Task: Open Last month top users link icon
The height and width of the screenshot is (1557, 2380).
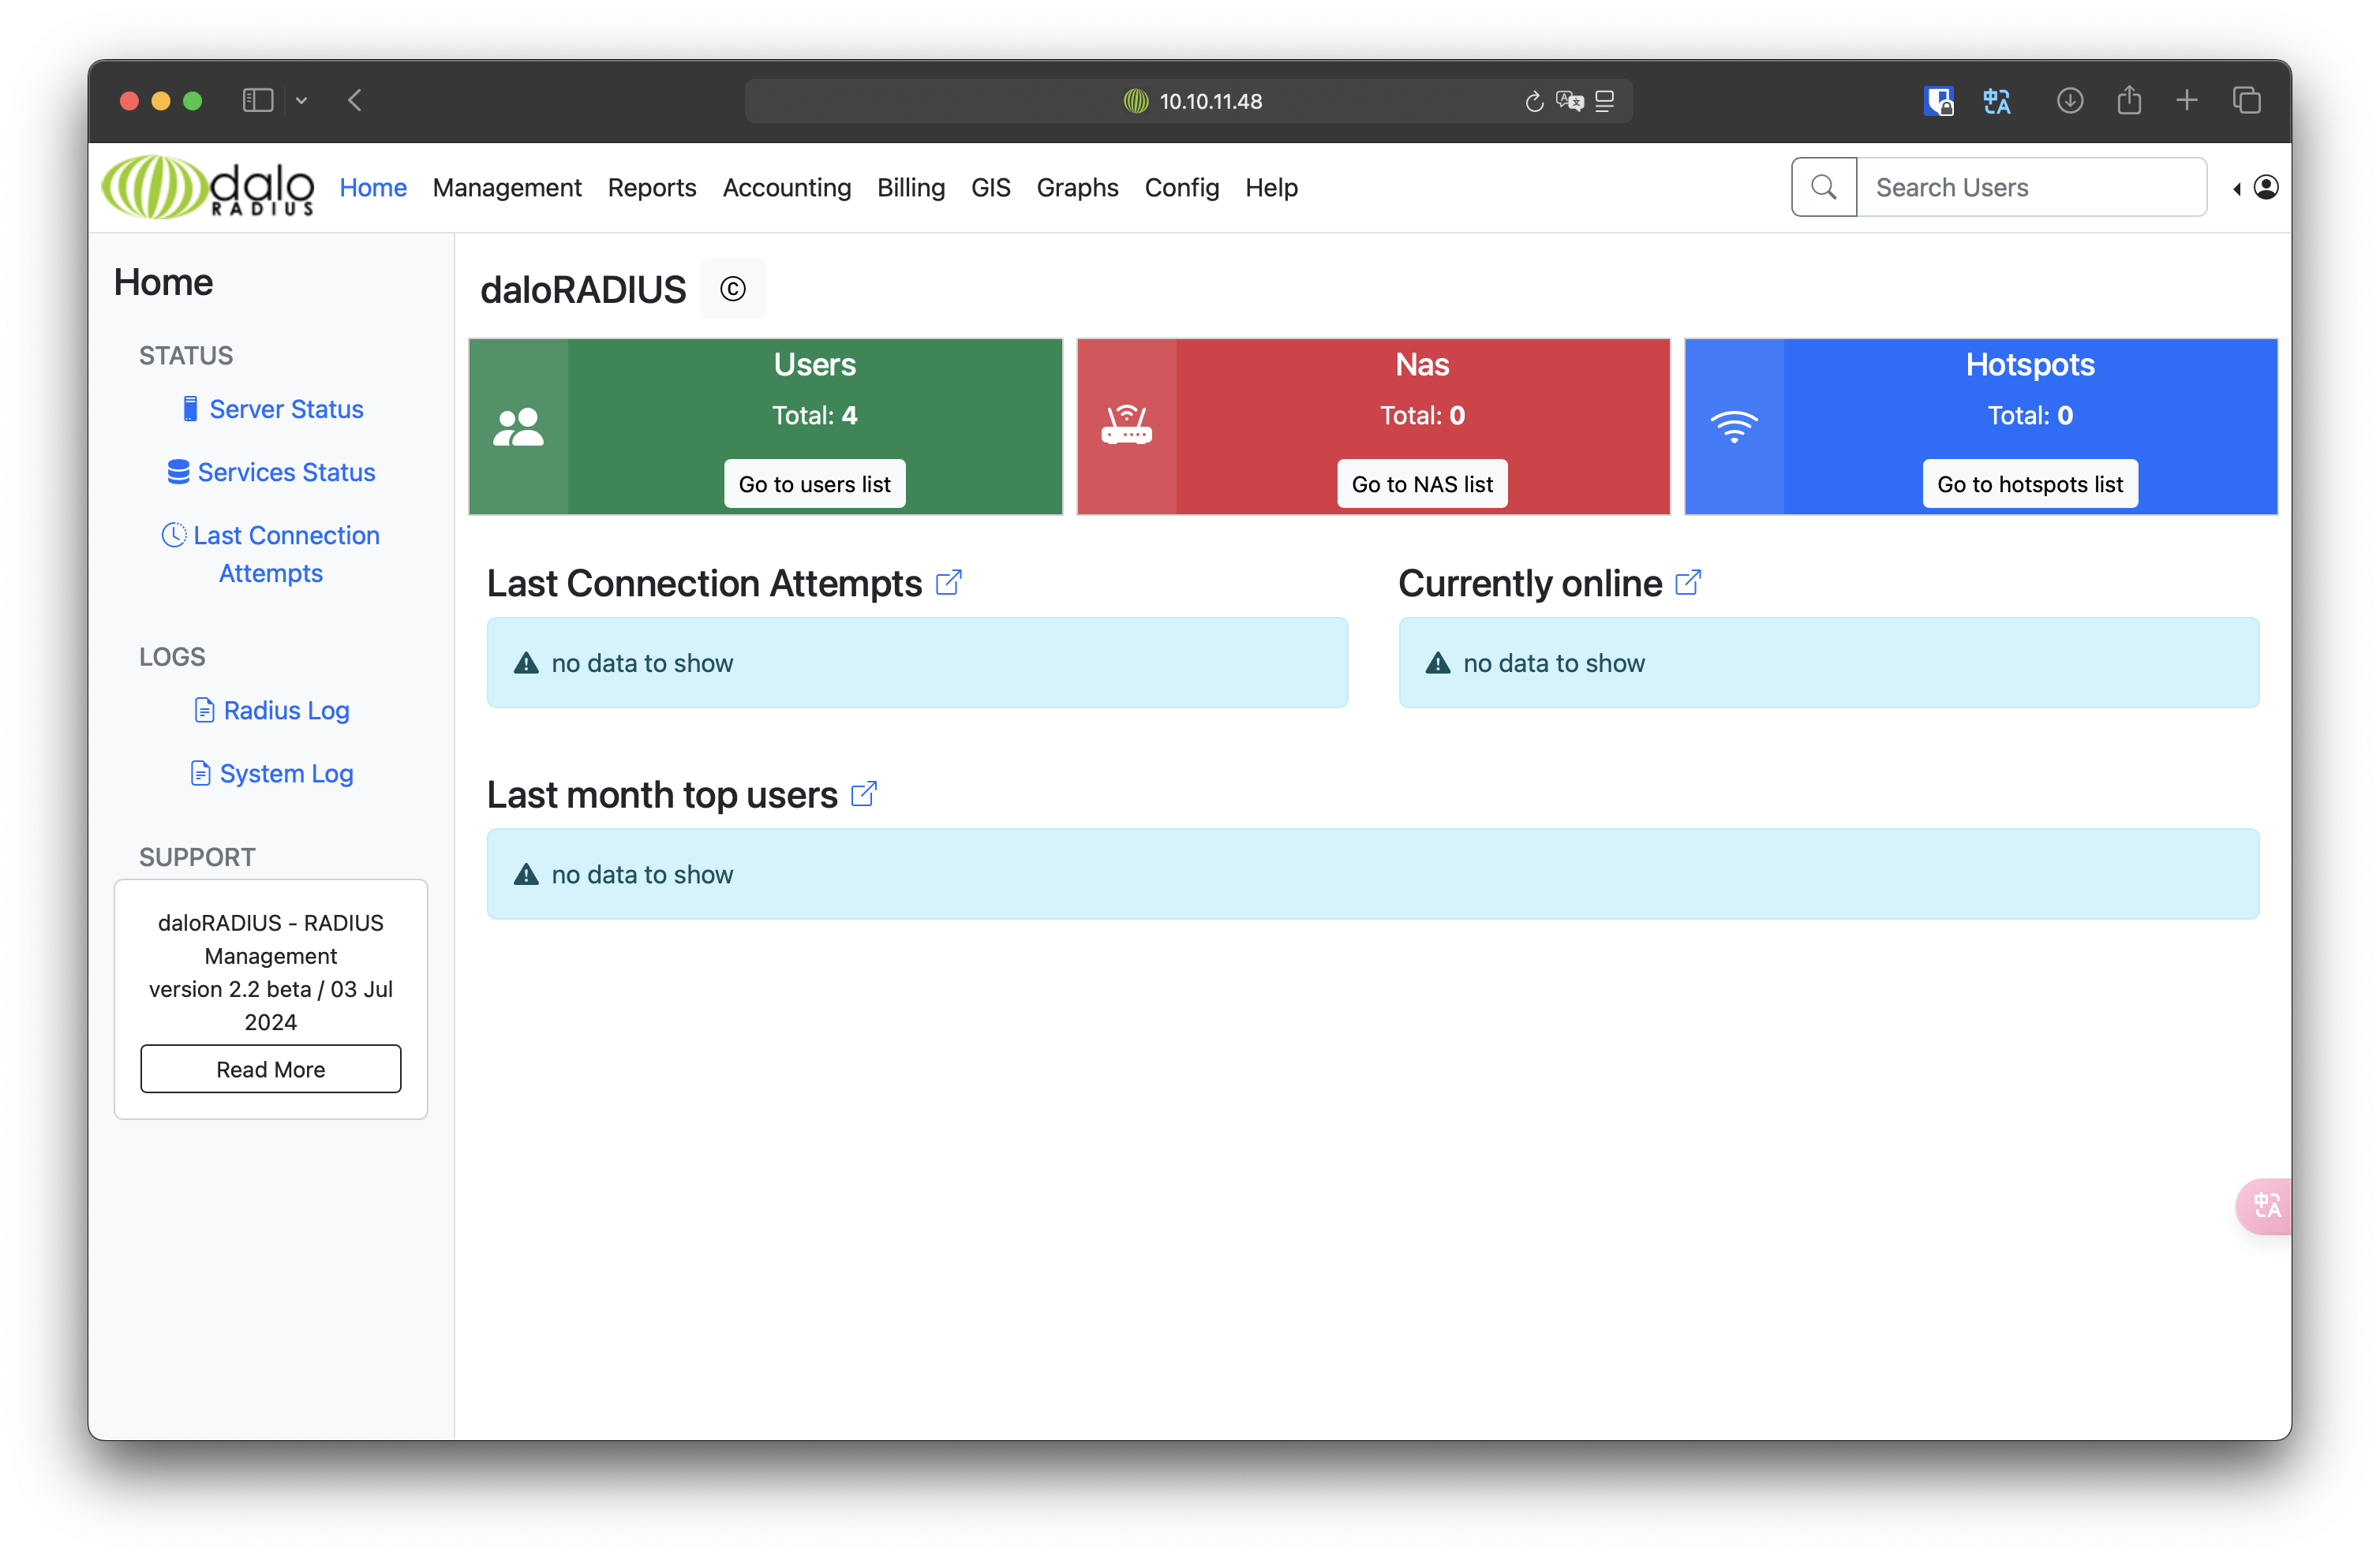Action: pos(864,793)
